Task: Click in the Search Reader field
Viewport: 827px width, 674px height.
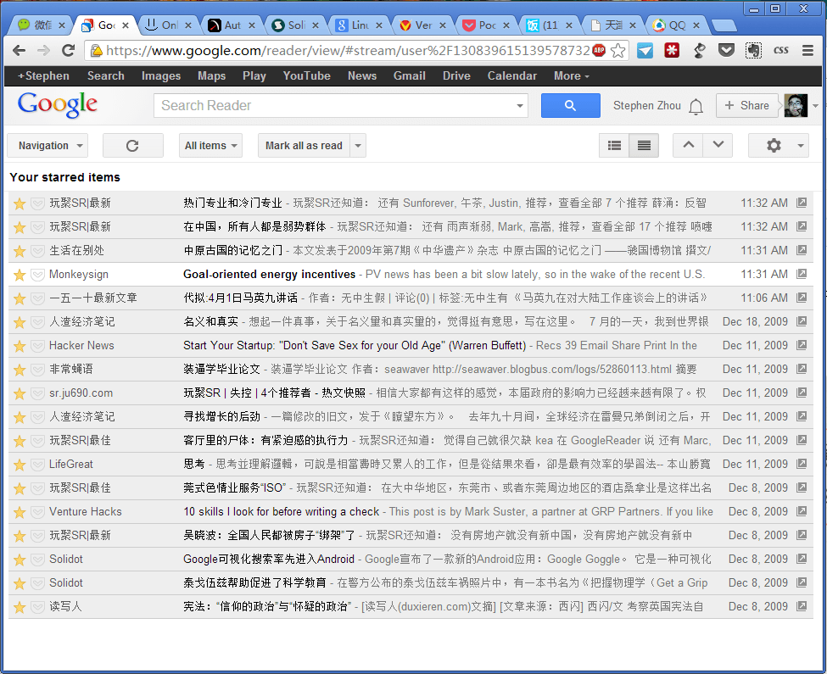Action: pos(340,105)
